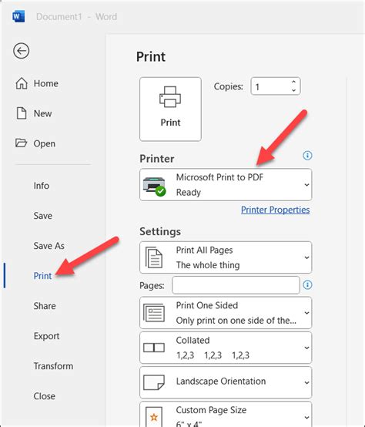Open the Landscape Orientation dropdown
The image size is (365, 427).
pyautogui.click(x=226, y=382)
